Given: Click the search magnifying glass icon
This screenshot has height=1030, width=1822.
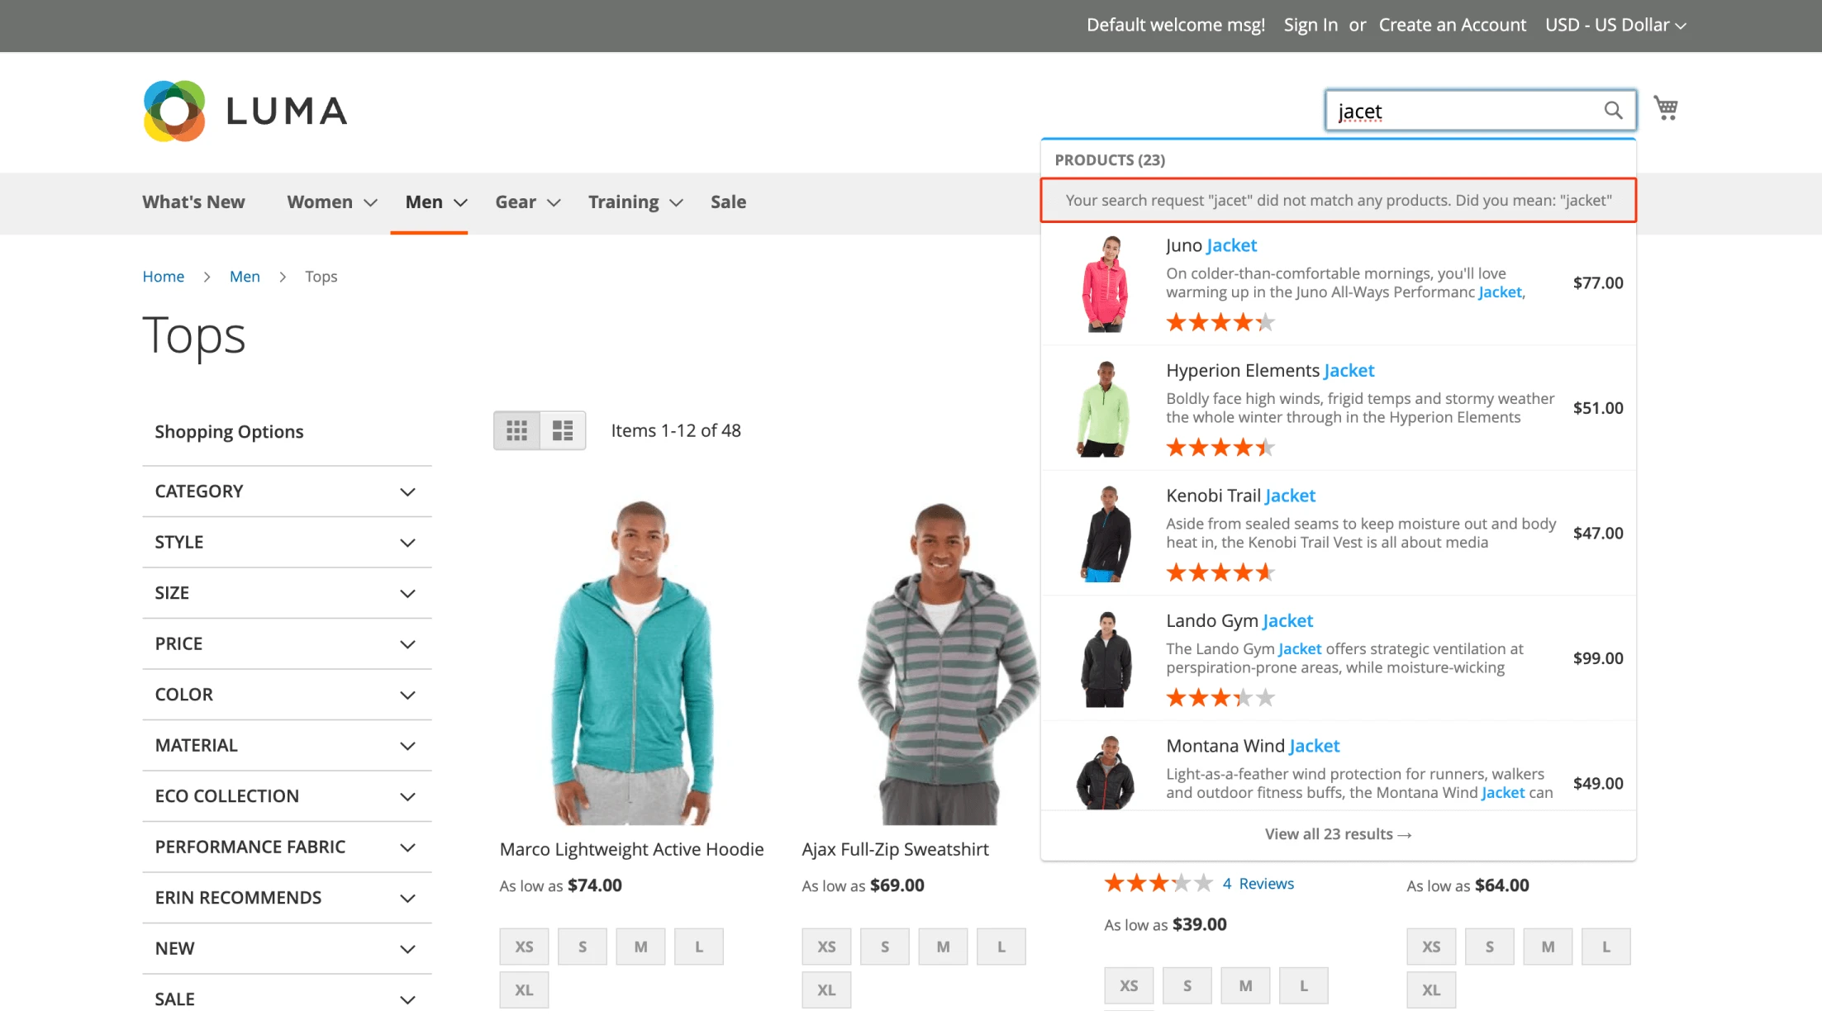Looking at the screenshot, I should tap(1612, 110).
